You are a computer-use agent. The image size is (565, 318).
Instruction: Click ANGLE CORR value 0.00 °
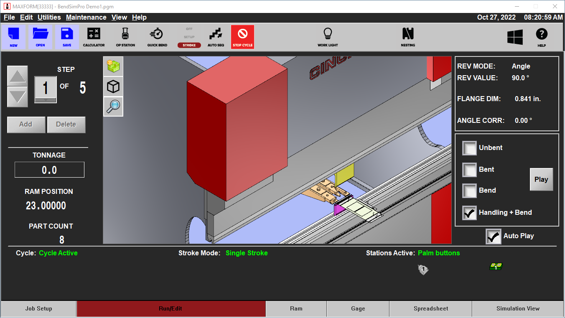tap(523, 120)
